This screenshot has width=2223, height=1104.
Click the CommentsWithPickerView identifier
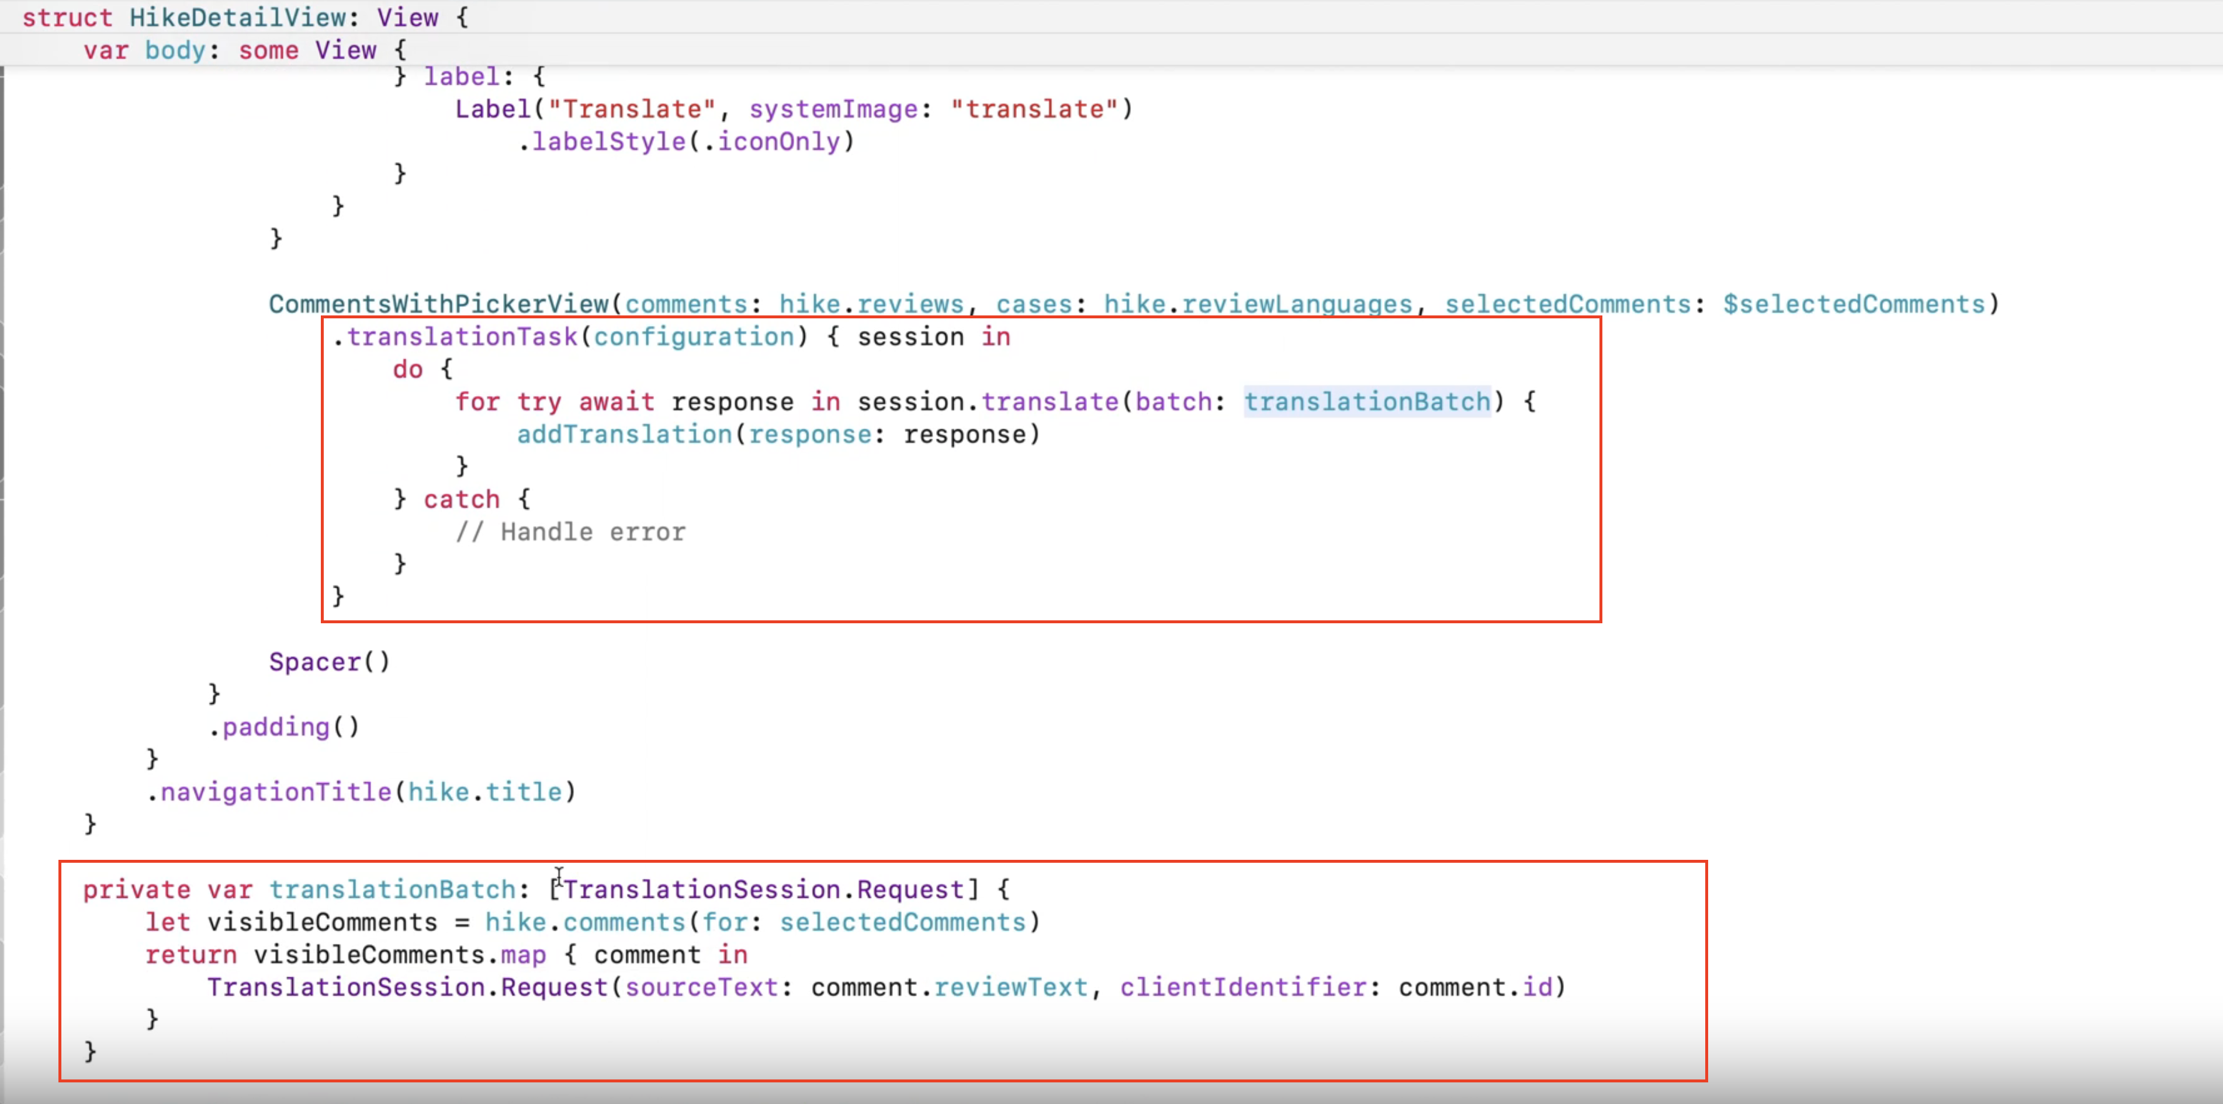pos(438,304)
